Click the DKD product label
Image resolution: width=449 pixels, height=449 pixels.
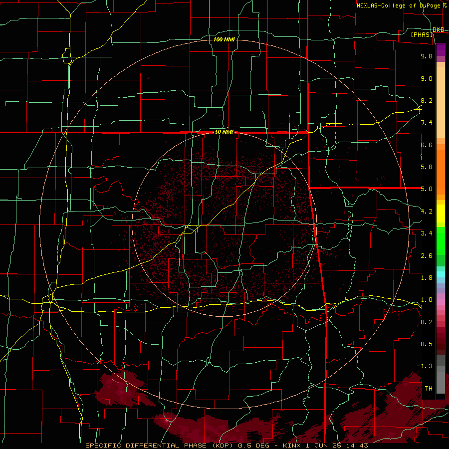[439, 30]
